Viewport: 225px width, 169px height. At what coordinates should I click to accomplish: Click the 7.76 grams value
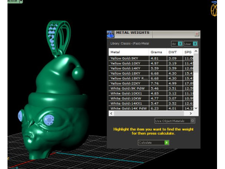pos(155,84)
